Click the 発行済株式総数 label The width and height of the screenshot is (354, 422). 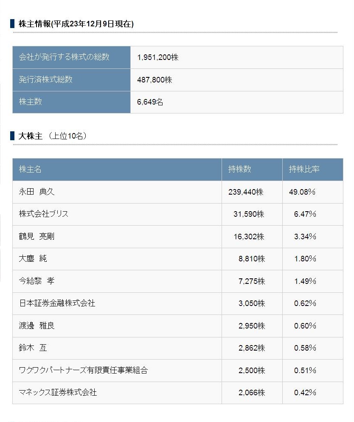click(46, 79)
